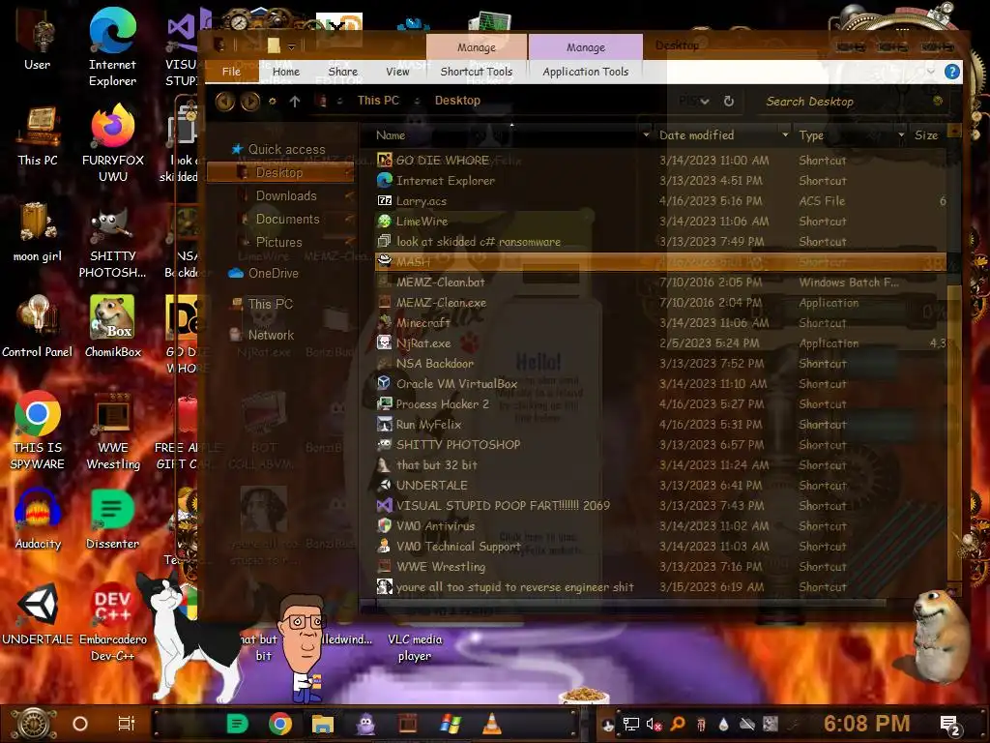Open Chrome from the taskbar

(x=280, y=724)
